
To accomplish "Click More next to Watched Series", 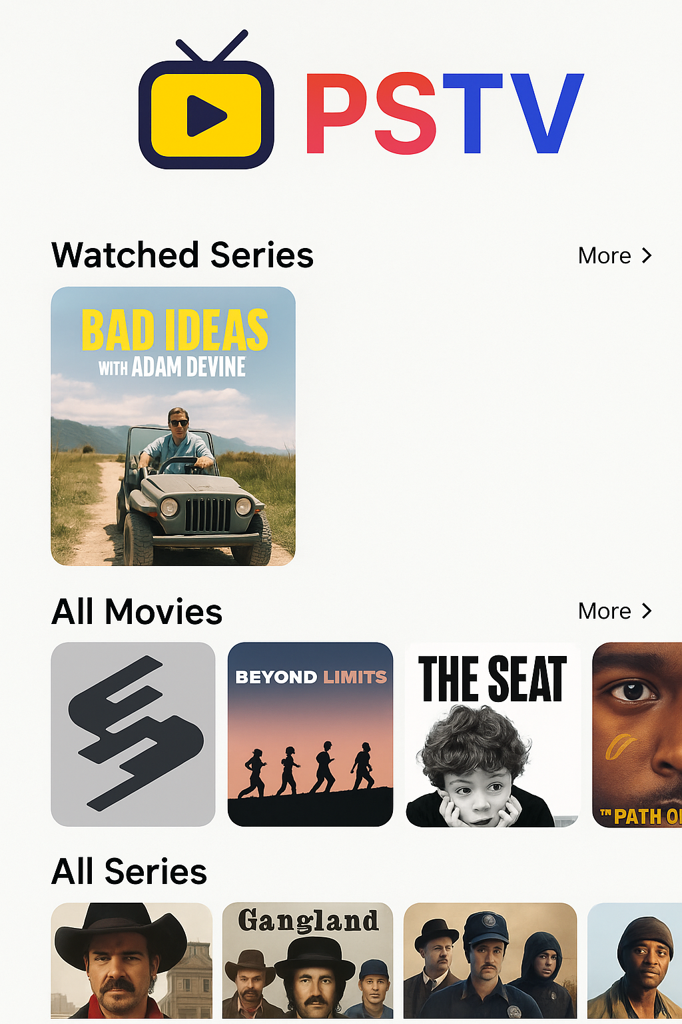I will pos(605,255).
